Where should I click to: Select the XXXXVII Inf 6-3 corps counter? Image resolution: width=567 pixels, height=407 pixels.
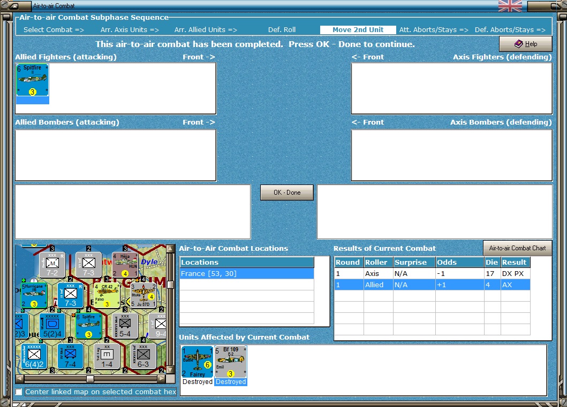coord(143,356)
